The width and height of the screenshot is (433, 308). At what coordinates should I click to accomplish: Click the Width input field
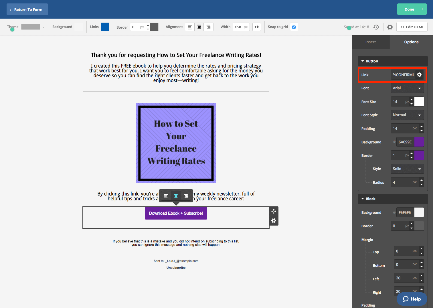(239, 27)
